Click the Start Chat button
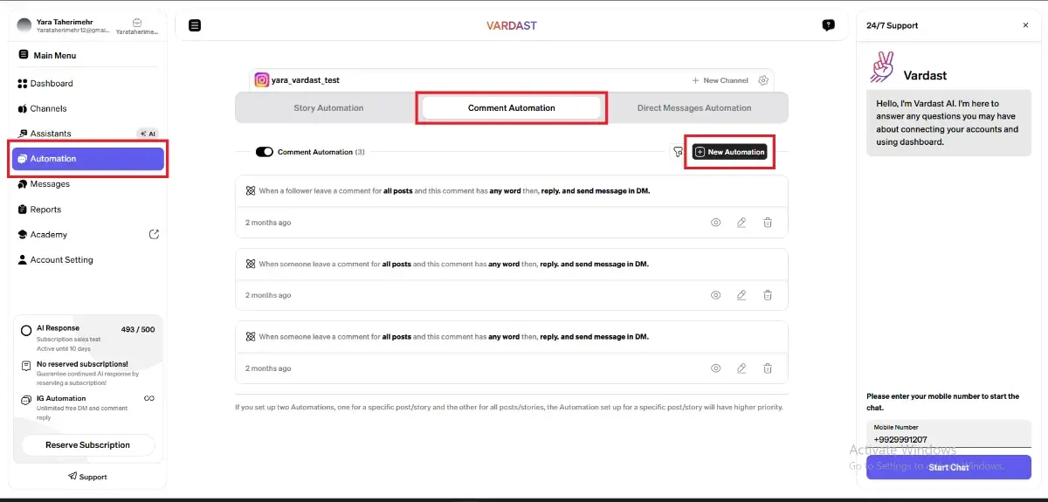The image size is (1048, 502). [x=948, y=467]
